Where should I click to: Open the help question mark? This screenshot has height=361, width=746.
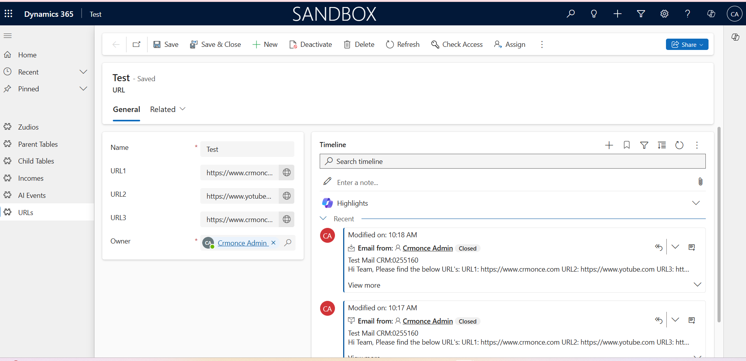[687, 14]
